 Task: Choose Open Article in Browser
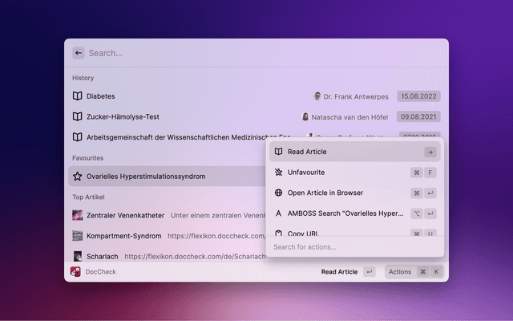tap(325, 193)
